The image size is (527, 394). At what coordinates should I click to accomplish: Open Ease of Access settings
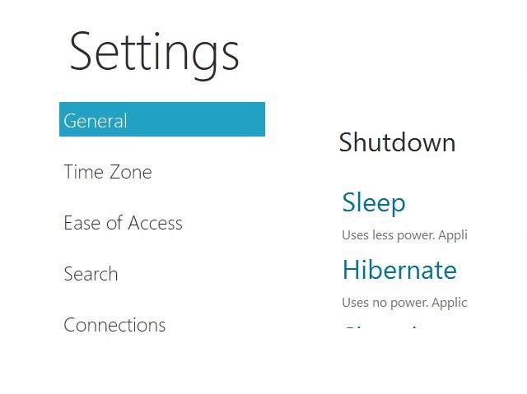[123, 223]
